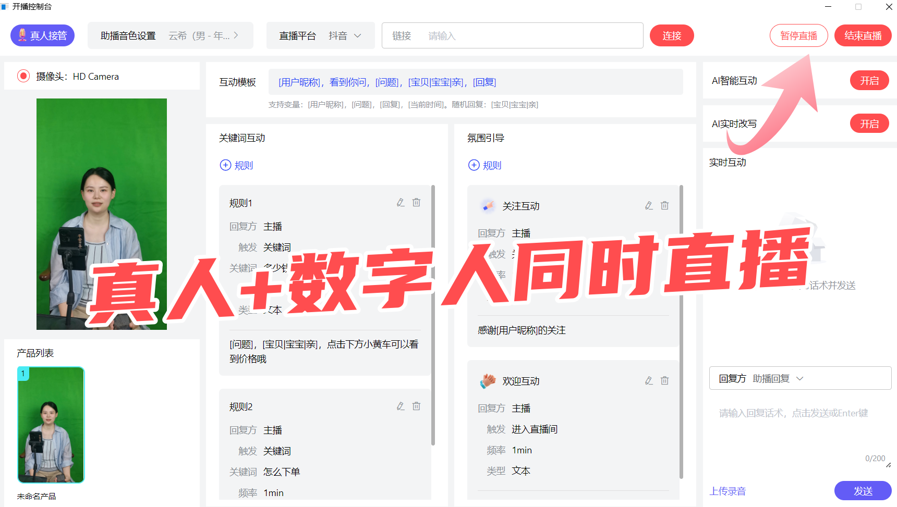The height and width of the screenshot is (507, 897).
Task: Turn on AI实时改写
Action: point(869,123)
